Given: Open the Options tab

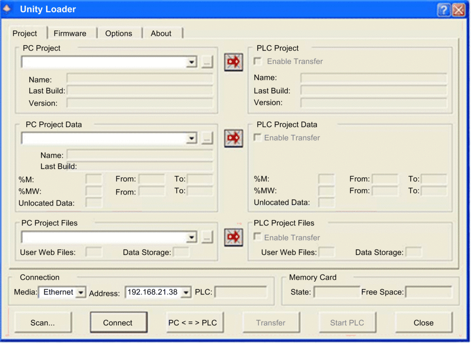Looking at the screenshot, I should [119, 33].
